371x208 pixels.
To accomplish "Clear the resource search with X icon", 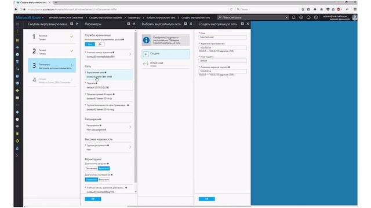I will [x=286, y=17].
